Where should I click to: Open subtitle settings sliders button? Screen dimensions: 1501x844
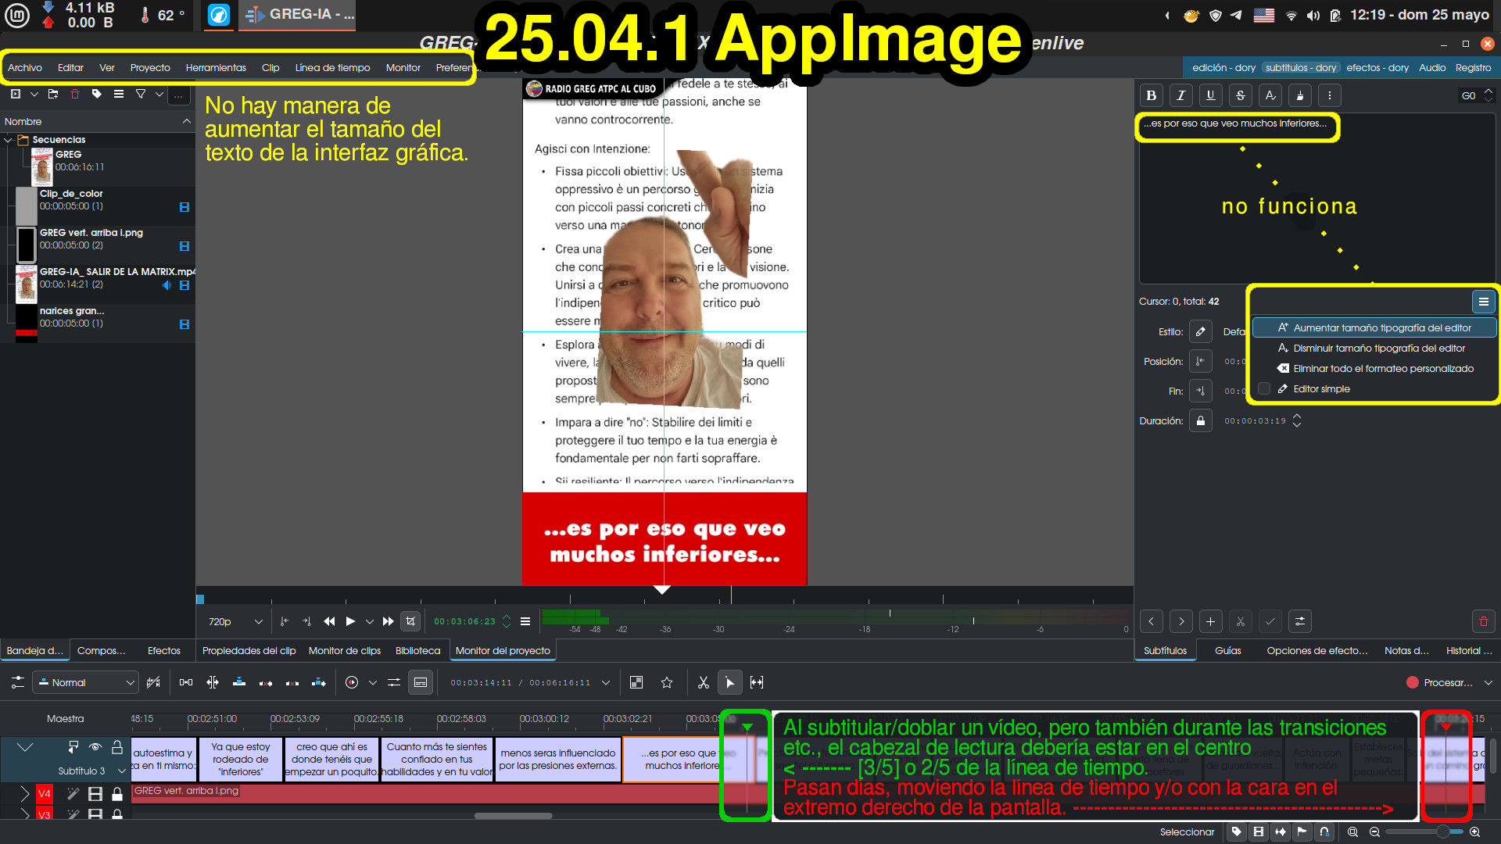[x=1299, y=621]
